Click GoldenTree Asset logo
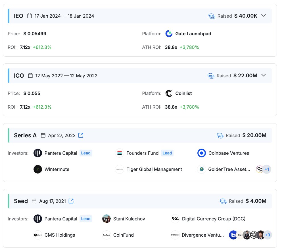 coord(202,169)
